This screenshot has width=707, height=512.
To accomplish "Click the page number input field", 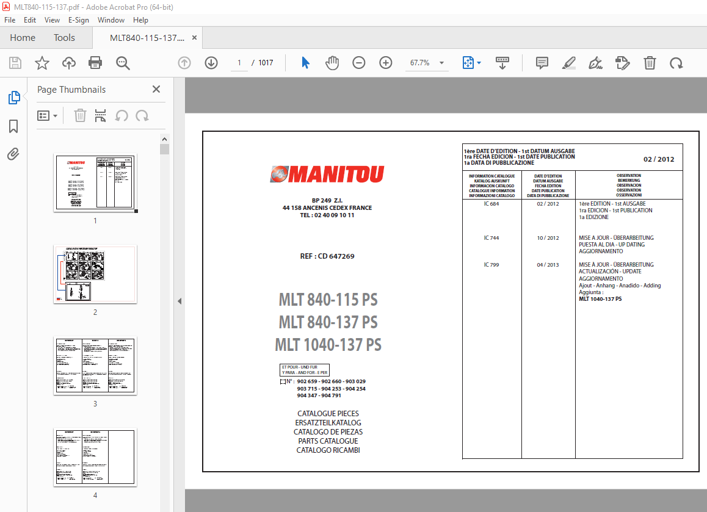I will click(x=239, y=63).
